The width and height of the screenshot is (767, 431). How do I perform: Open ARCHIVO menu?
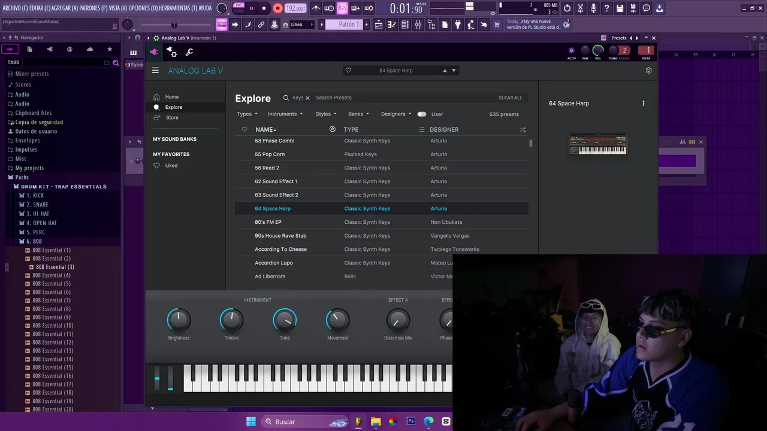click(15, 8)
